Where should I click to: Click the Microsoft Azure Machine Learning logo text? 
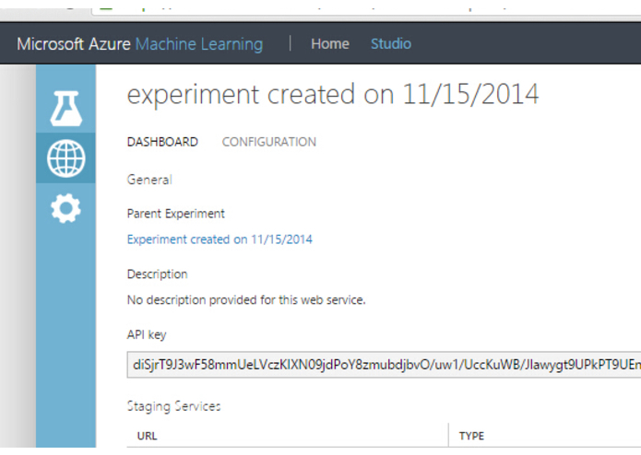pos(140,44)
